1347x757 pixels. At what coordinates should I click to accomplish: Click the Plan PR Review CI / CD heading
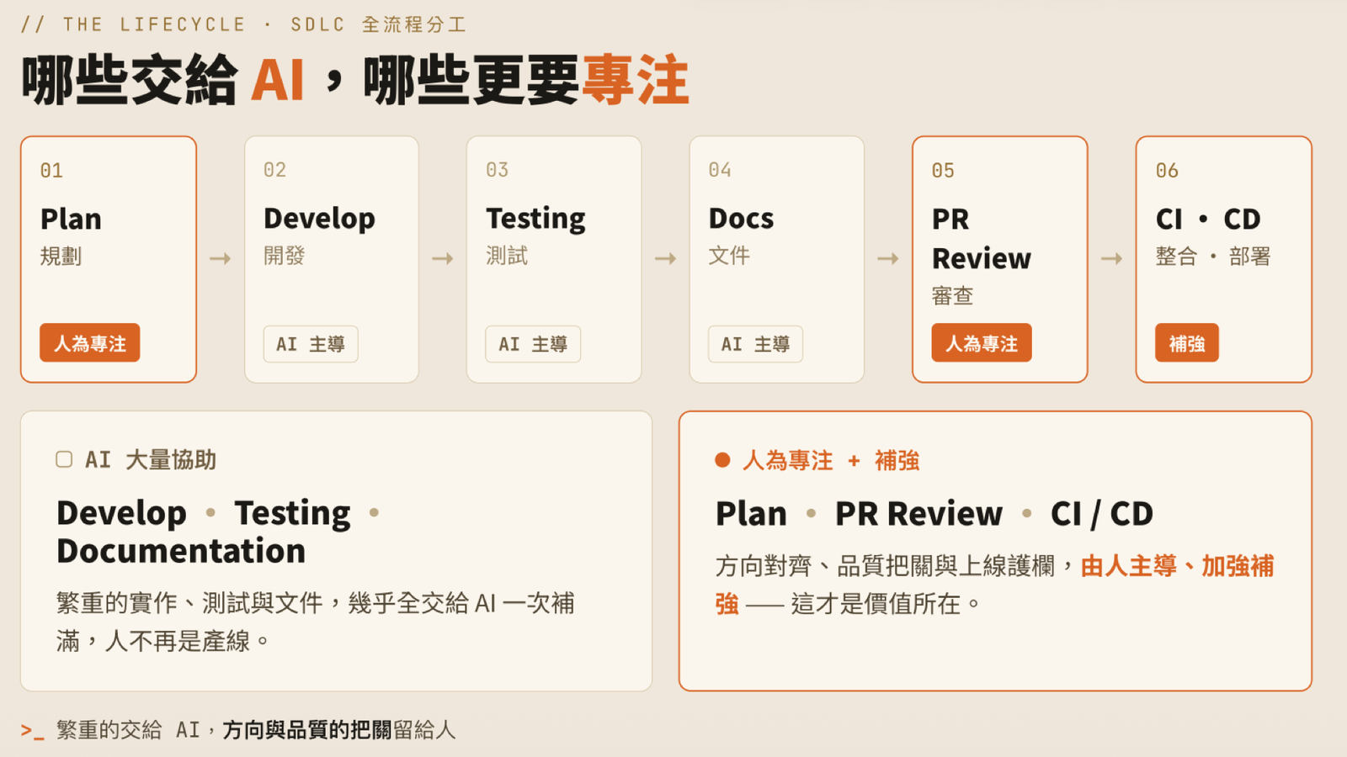934,514
